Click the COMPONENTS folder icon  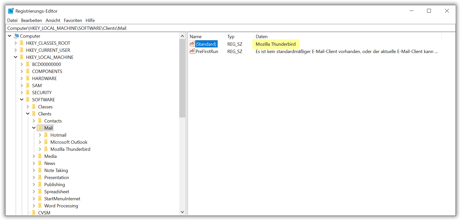pyautogui.click(x=28, y=71)
